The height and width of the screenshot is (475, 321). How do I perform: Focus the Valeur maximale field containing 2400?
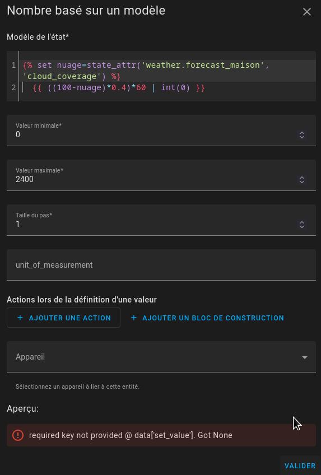(161, 175)
